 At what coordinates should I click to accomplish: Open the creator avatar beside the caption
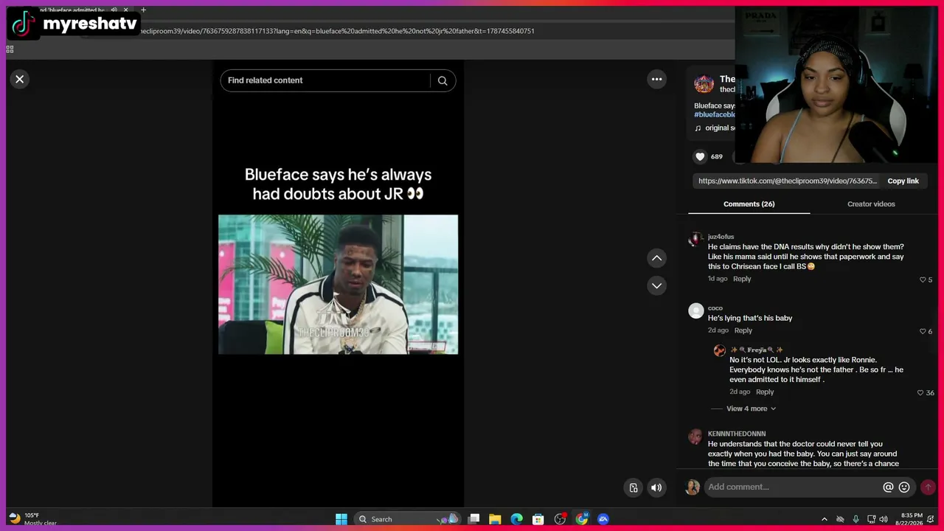point(704,84)
